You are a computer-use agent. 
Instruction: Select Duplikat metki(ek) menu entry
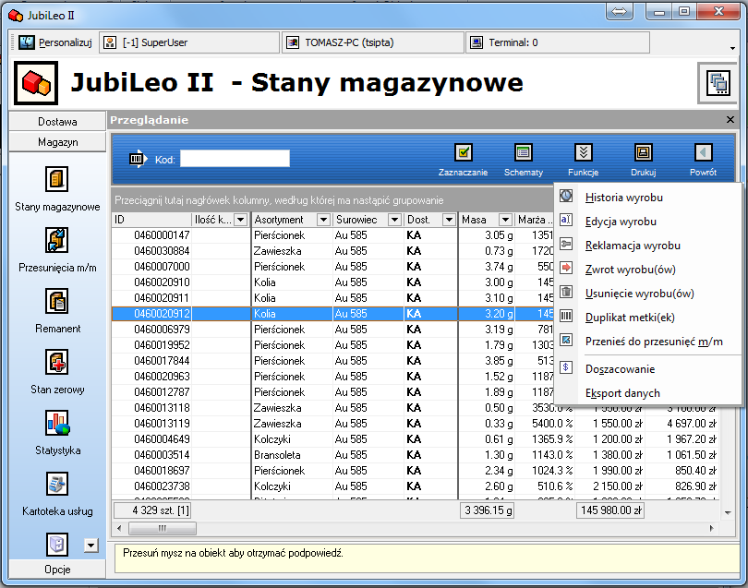pyautogui.click(x=648, y=318)
